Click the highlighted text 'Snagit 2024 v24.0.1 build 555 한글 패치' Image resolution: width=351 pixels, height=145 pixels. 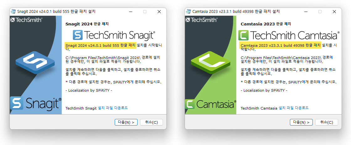pyautogui.click(x=101, y=45)
